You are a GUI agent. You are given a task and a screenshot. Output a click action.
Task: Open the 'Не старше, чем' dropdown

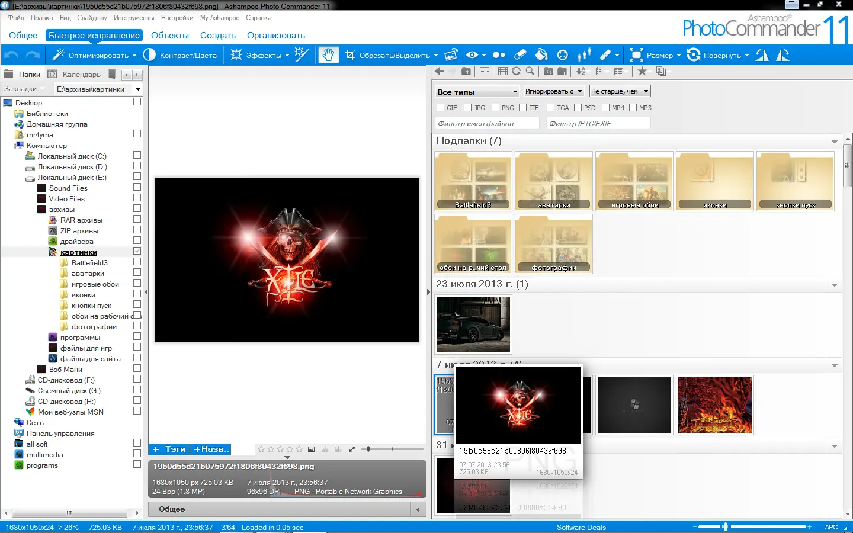[620, 91]
